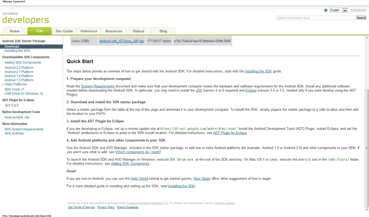Open the Content License link

tap(224, 203)
